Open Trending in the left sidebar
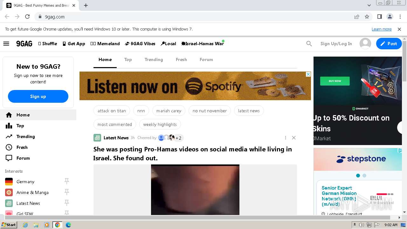The image size is (407, 229). [38, 136]
